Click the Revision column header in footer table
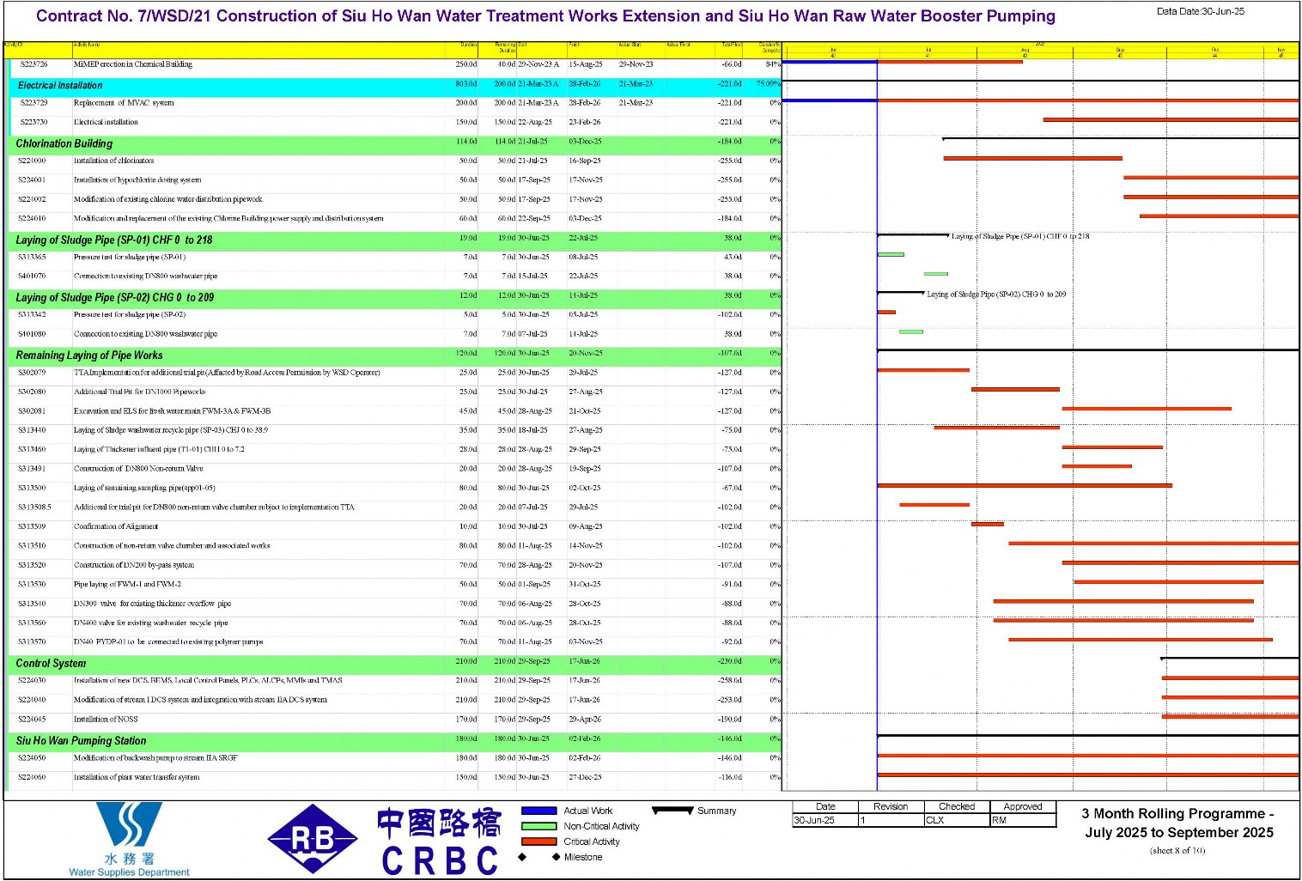The height and width of the screenshot is (881, 1302). (x=891, y=806)
